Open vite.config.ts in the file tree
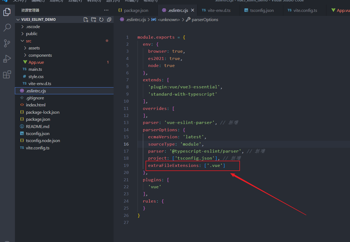The image size is (350, 242). pos(64,148)
